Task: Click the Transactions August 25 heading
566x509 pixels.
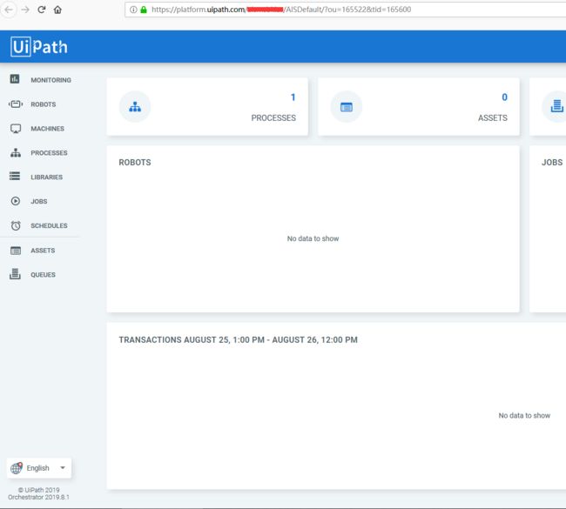Action: [x=239, y=340]
